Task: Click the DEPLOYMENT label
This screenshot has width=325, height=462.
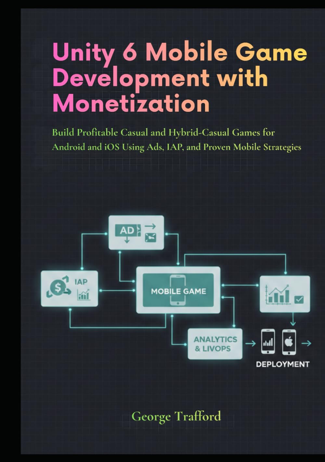Action: click(283, 364)
